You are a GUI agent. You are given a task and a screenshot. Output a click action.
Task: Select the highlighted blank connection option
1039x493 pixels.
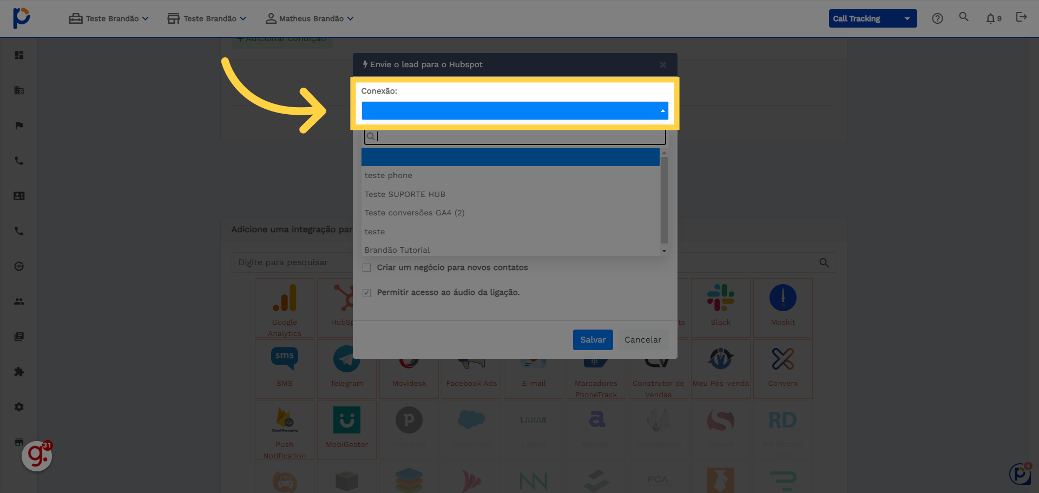tap(510, 157)
